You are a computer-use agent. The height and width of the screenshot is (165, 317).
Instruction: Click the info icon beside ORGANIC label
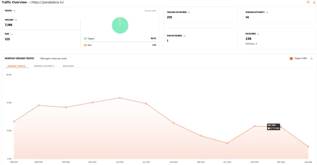[x=16, y=20]
